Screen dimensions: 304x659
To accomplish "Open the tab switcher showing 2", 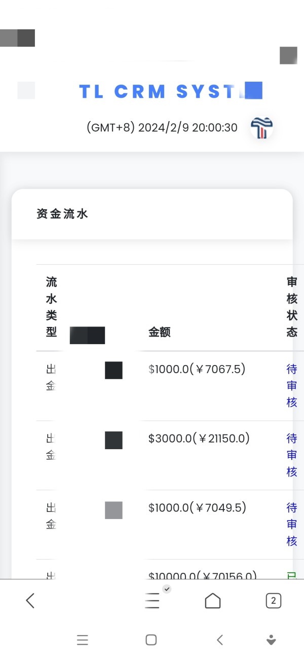I will pos(273,601).
